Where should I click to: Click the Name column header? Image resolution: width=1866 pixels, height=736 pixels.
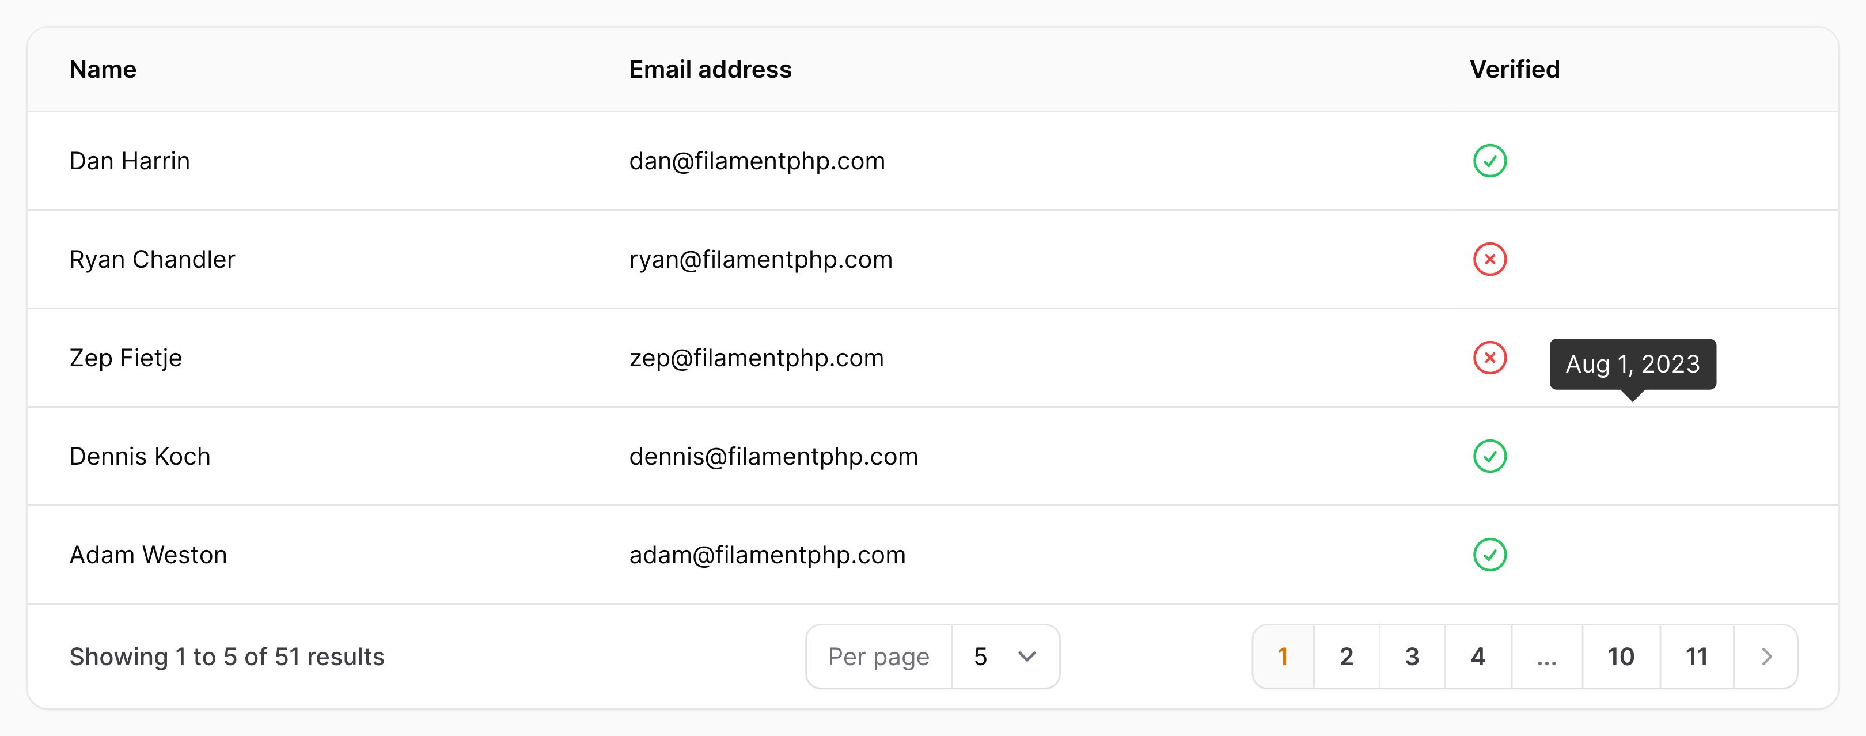coord(103,70)
